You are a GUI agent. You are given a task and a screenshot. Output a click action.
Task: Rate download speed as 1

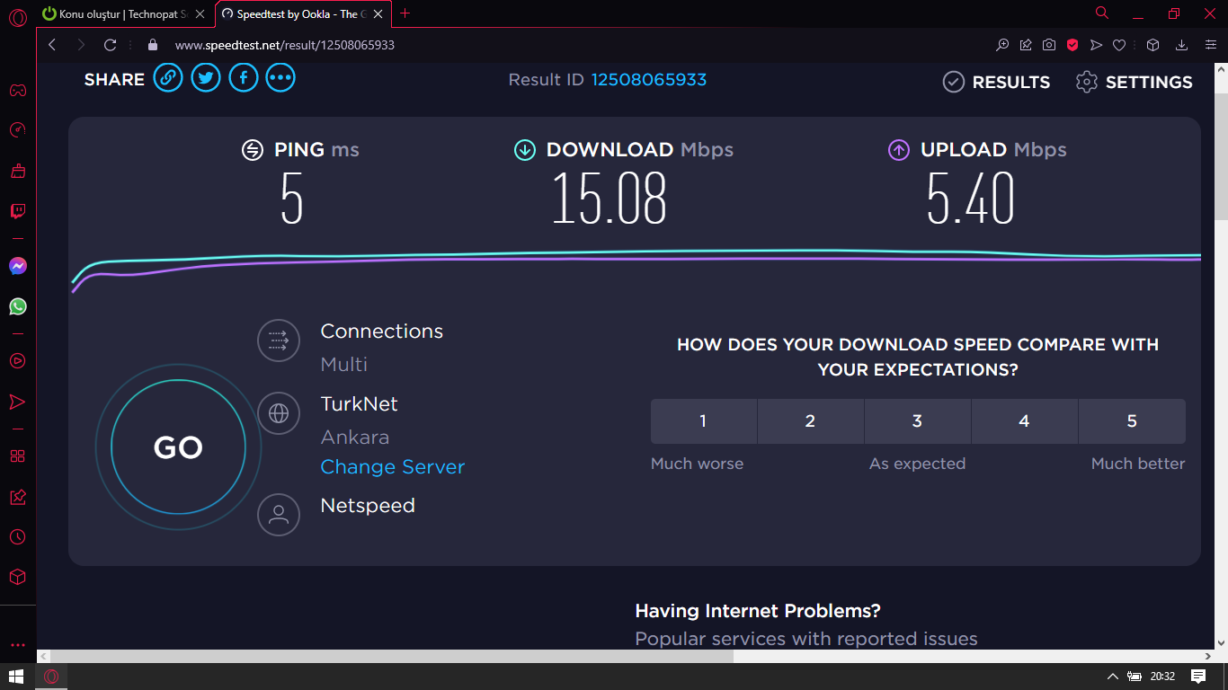point(704,421)
